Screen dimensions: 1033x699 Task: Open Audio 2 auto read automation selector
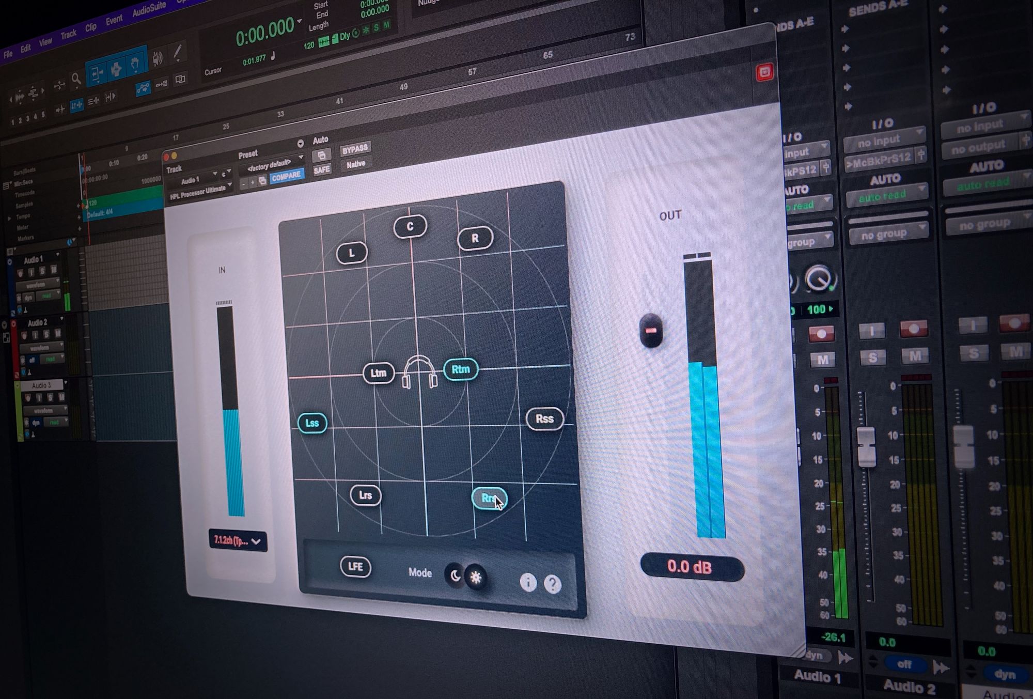coord(887,195)
